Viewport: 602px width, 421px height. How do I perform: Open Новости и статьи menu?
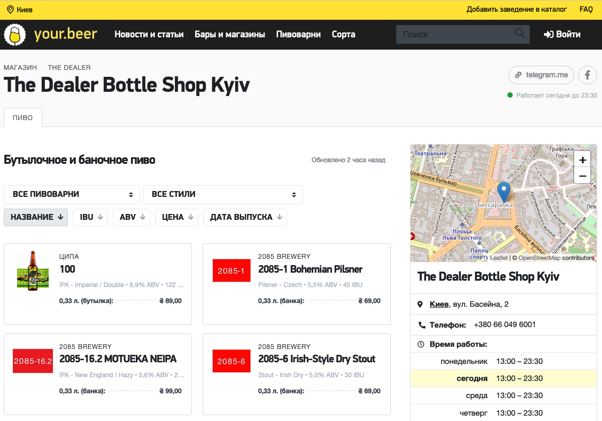[149, 35]
